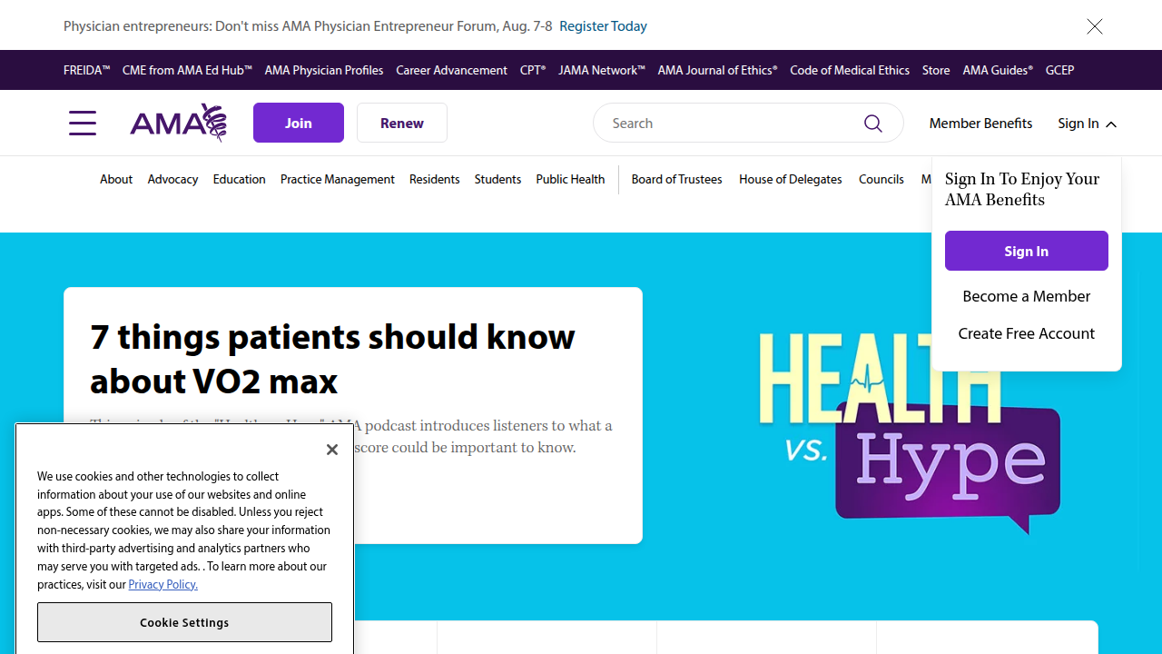Click the AMA logo
Screen dimensions: 1162x654
point(178,123)
